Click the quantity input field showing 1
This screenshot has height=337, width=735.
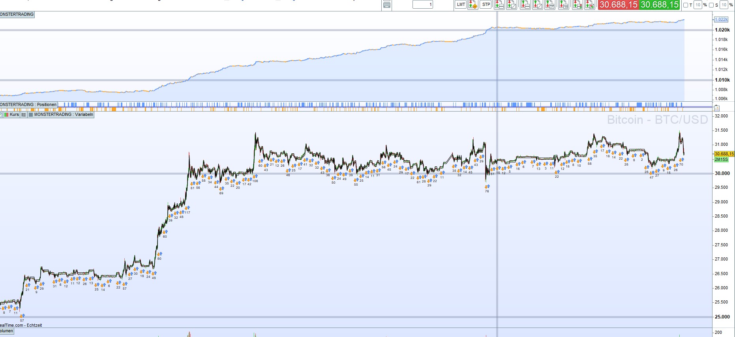pyautogui.click(x=422, y=5)
